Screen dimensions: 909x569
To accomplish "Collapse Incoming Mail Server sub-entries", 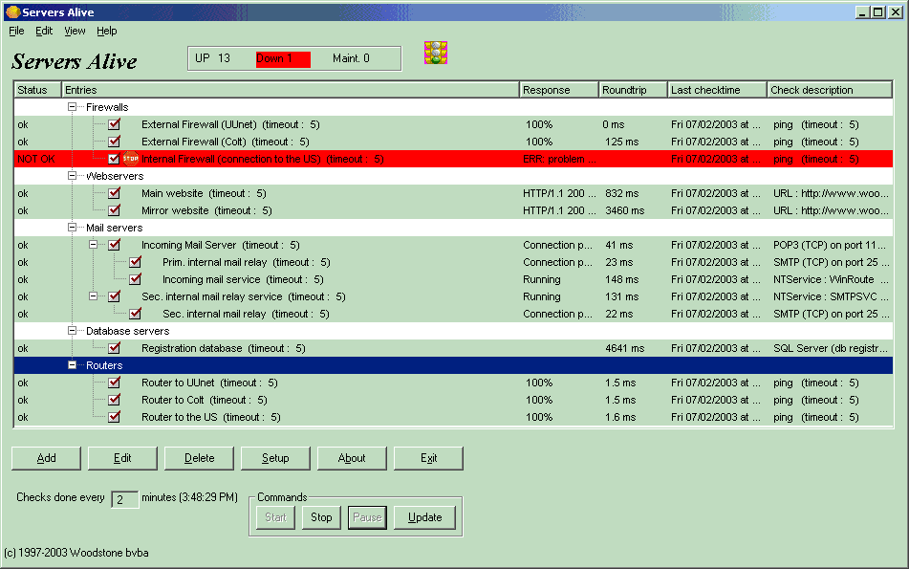I will click(x=93, y=245).
